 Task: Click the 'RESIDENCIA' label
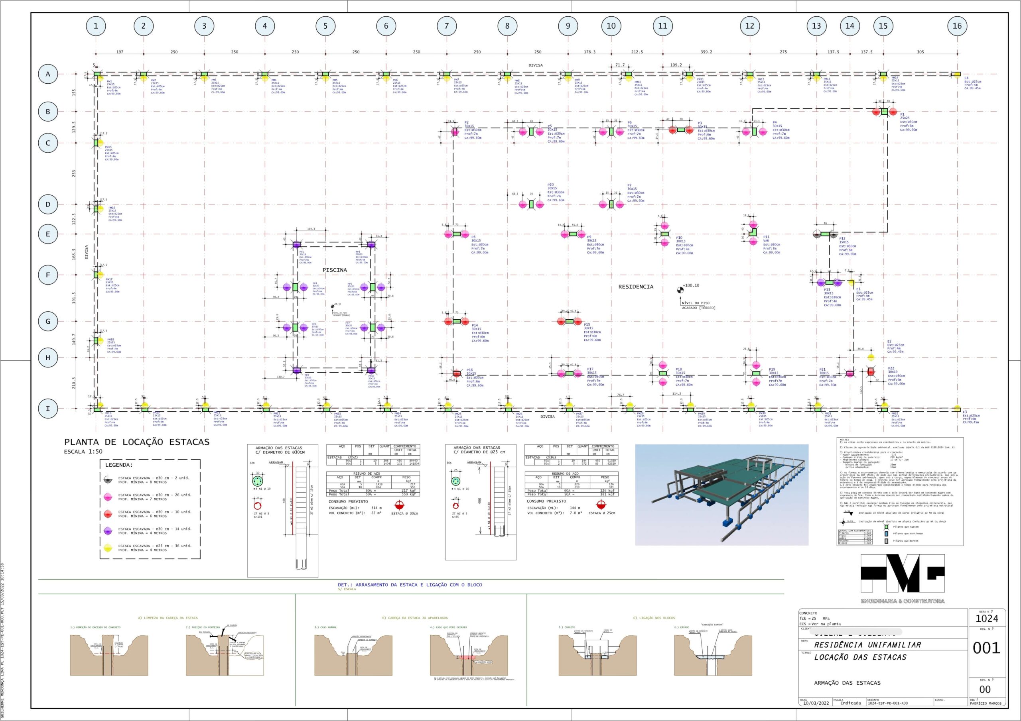[636, 287]
